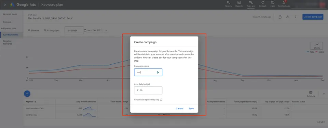Click the blue plus add keyword button
This screenshot has height=128, width=328.
tap(27, 94)
